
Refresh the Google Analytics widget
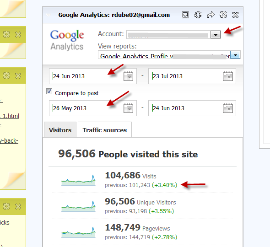[198, 15]
